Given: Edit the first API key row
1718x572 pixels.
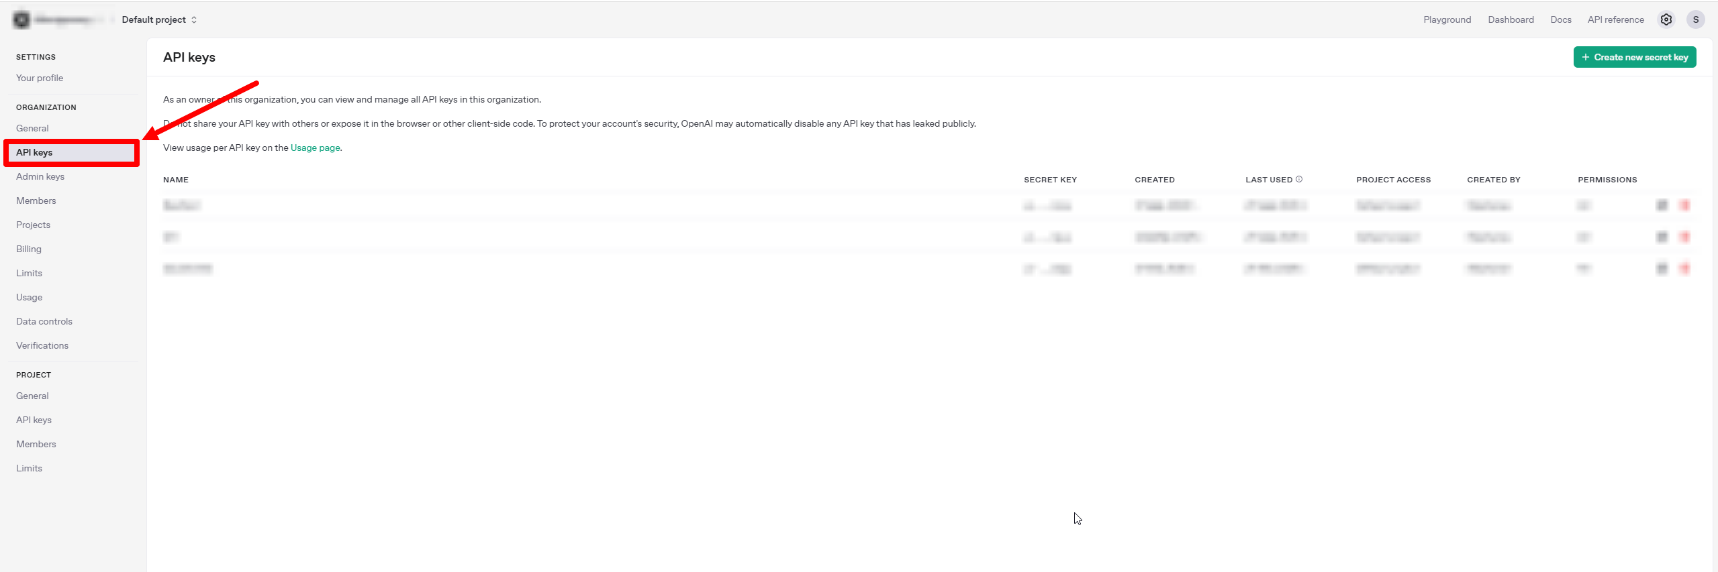Looking at the screenshot, I should (x=1662, y=205).
